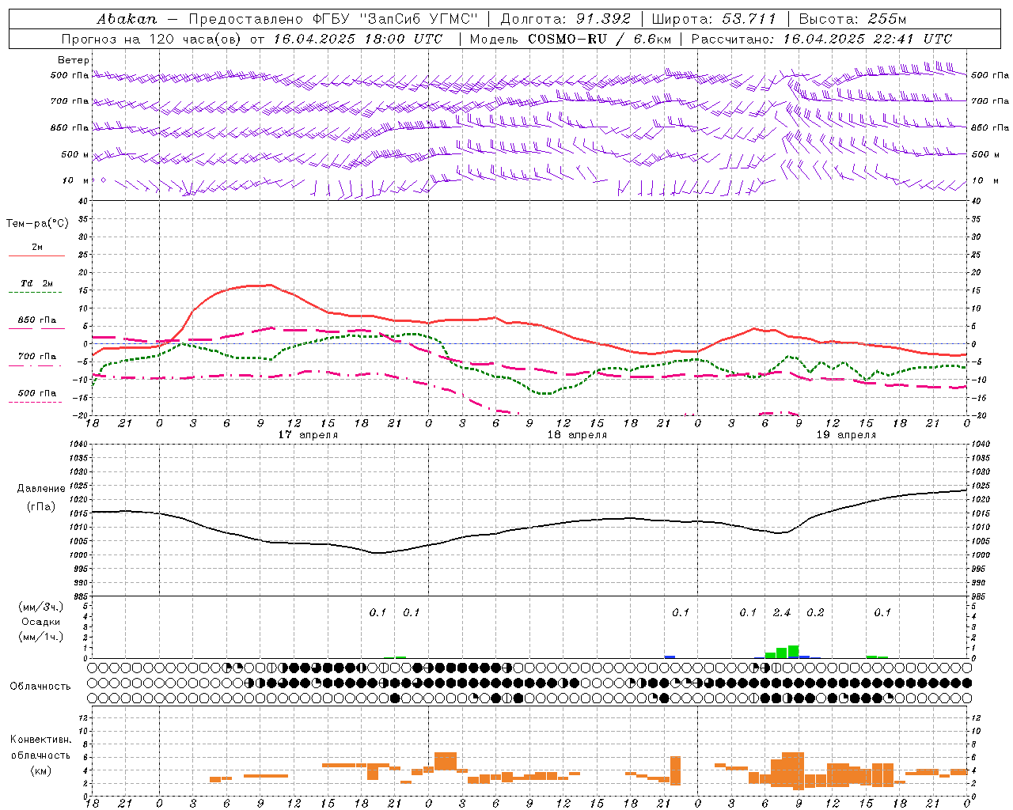The height and width of the screenshot is (810, 1013).
Task: Click the "17 апреля" date label
Action: tap(308, 435)
